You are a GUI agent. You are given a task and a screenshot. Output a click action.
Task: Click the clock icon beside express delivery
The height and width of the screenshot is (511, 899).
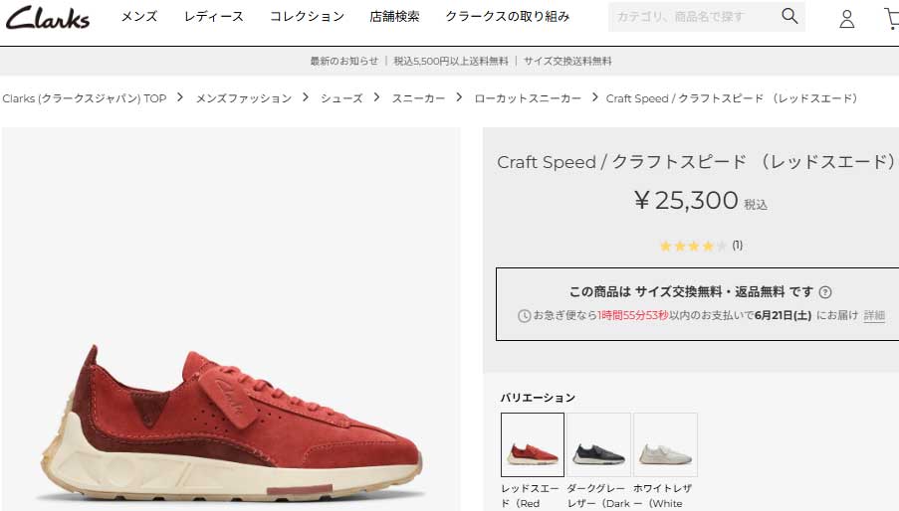tap(524, 316)
